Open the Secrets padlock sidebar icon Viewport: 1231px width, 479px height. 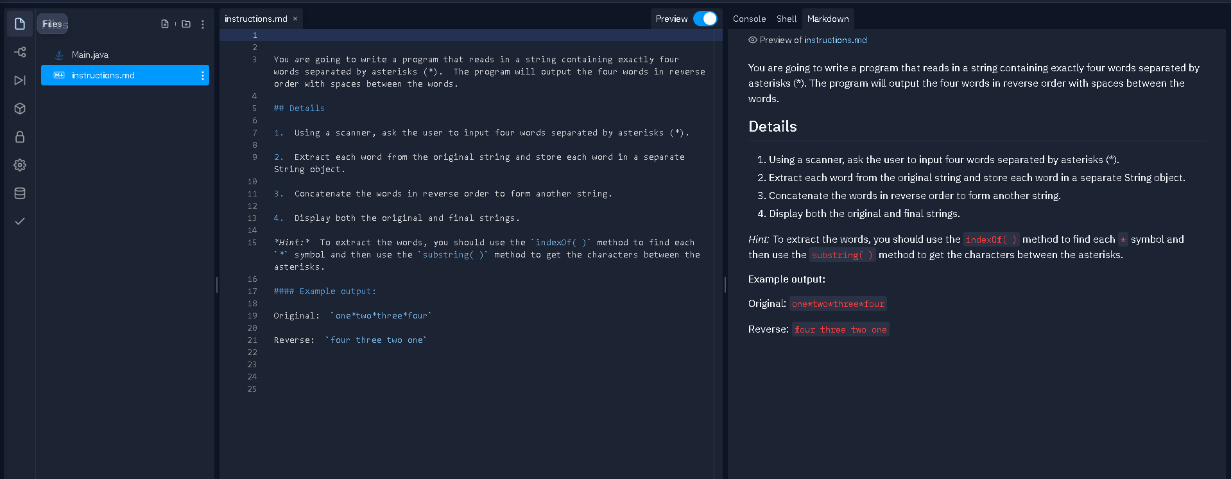20,137
